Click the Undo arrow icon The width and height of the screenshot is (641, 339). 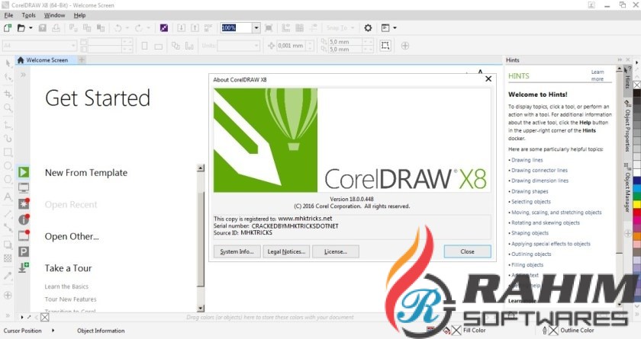(118, 27)
